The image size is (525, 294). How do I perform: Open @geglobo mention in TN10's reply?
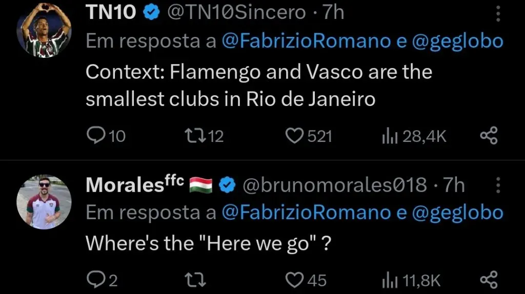coord(457,42)
